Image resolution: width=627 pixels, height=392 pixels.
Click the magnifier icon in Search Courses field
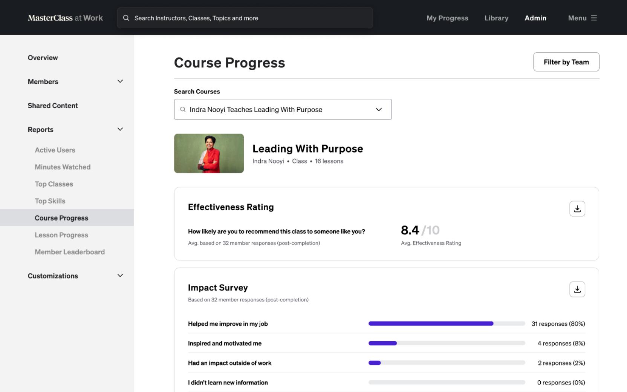pyautogui.click(x=183, y=109)
